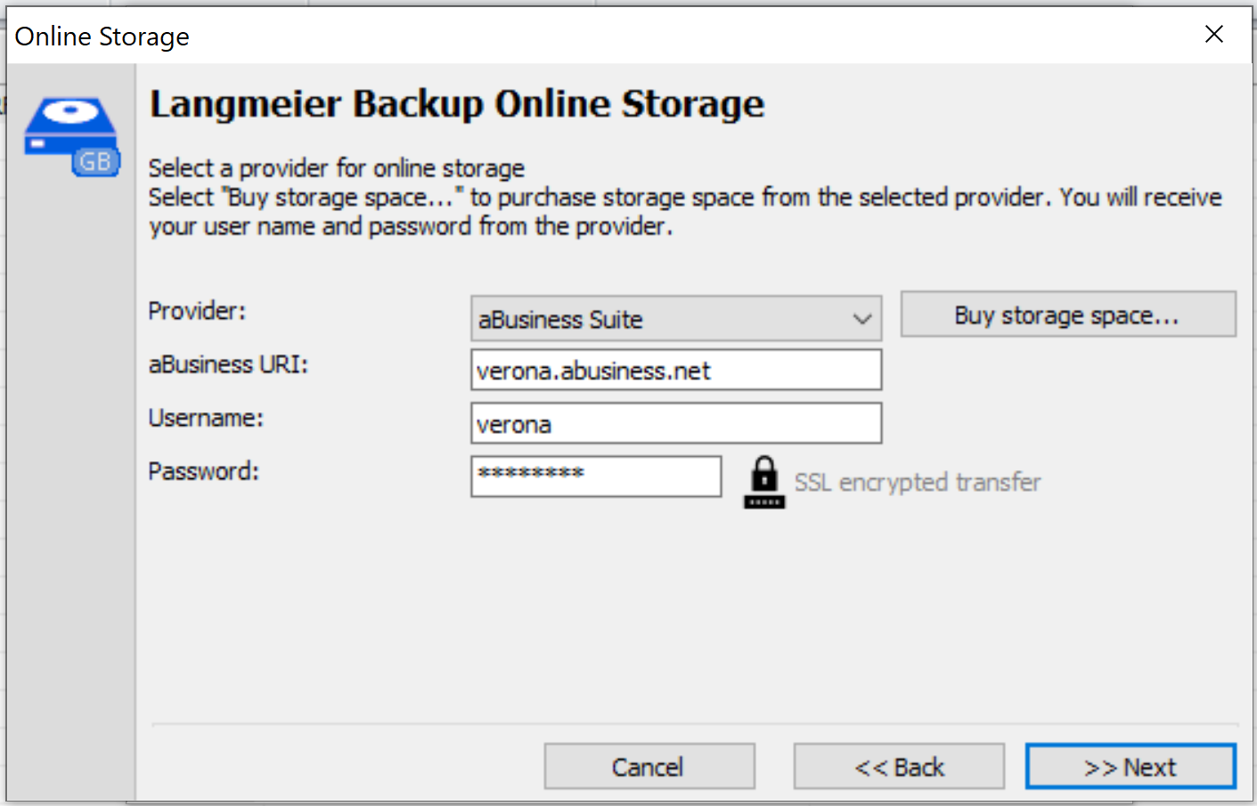The image size is (1257, 806).
Task: Click the Password label
Action: pyautogui.click(x=203, y=471)
